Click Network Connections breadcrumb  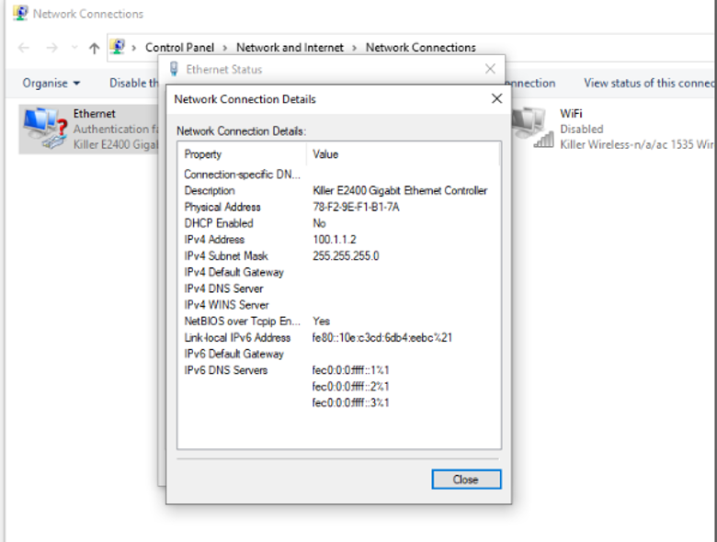click(x=421, y=48)
